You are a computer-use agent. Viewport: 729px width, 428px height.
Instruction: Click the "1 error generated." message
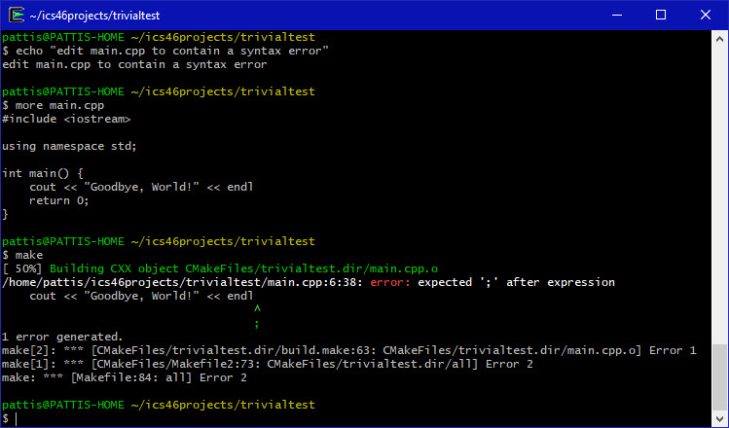click(x=62, y=337)
